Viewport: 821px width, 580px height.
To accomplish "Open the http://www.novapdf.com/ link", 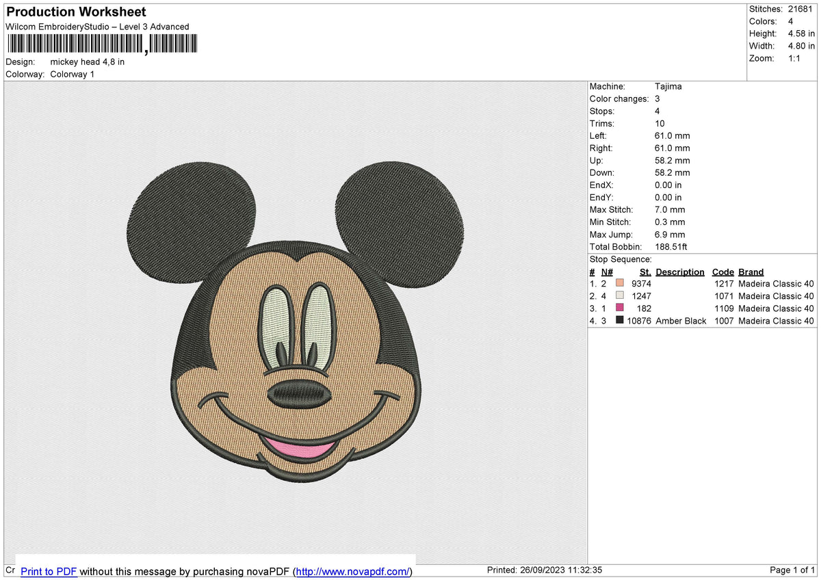I will coord(352,571).
